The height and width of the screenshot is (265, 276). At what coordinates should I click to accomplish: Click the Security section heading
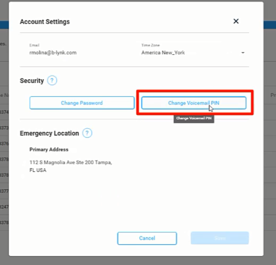click(x=32, y=81)
